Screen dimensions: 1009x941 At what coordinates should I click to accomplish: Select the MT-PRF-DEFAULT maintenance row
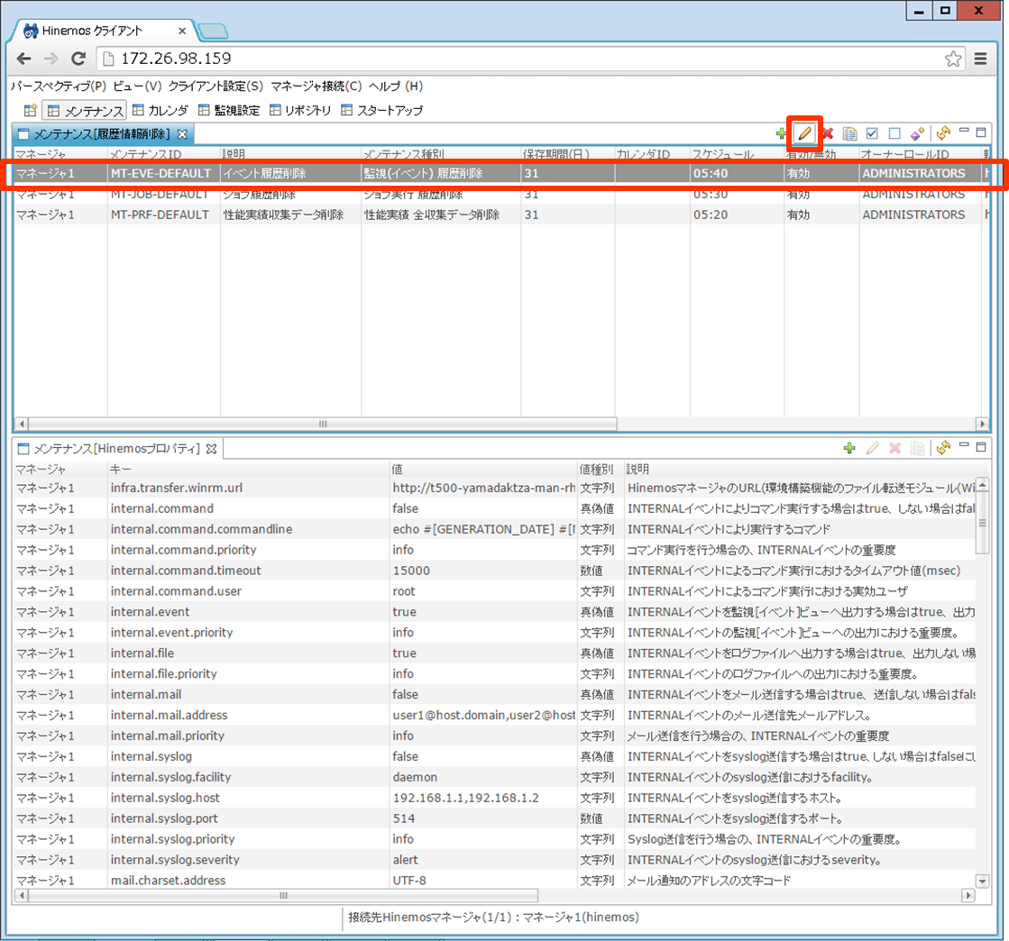pos(501,215)
